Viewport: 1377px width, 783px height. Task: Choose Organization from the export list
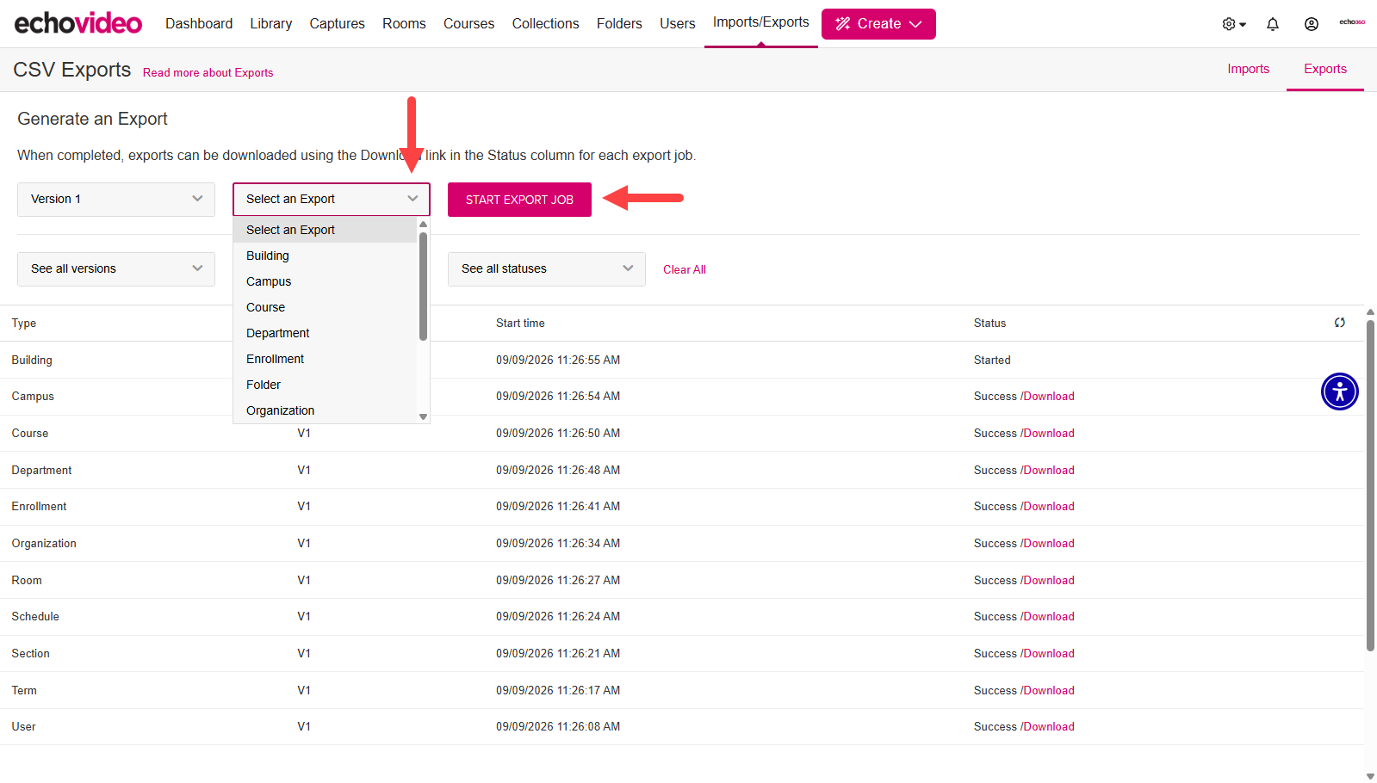(x=326, y=410)
